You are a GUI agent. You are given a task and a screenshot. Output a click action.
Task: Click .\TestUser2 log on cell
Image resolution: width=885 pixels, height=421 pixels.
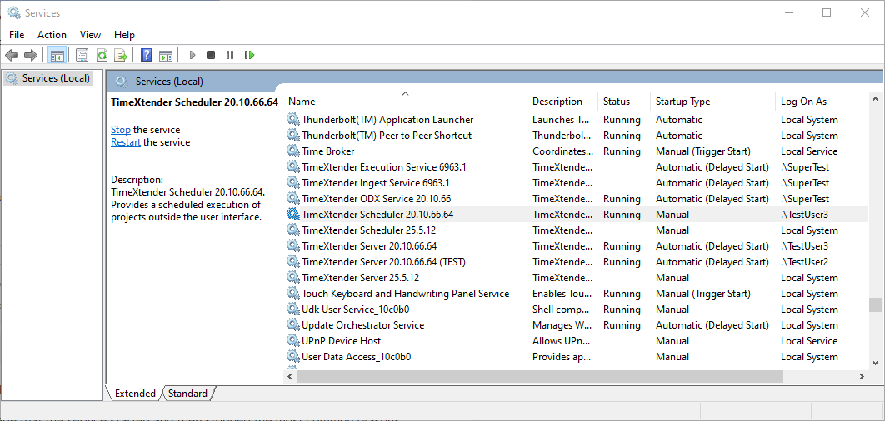pyautogui.click(x=804, y=261)
